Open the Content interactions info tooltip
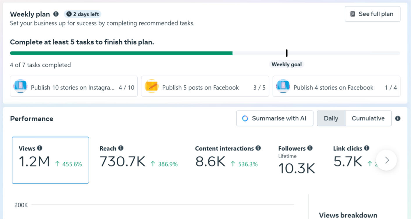This screenshot has height=219, width=411. coord(258,148)
